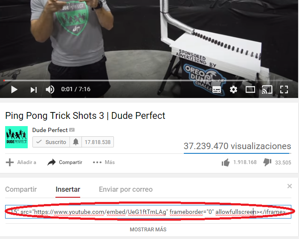The height and width of the screenshot is (239, 299).
Task: Switch to theater mode view
Action: (x=250, y=89)
